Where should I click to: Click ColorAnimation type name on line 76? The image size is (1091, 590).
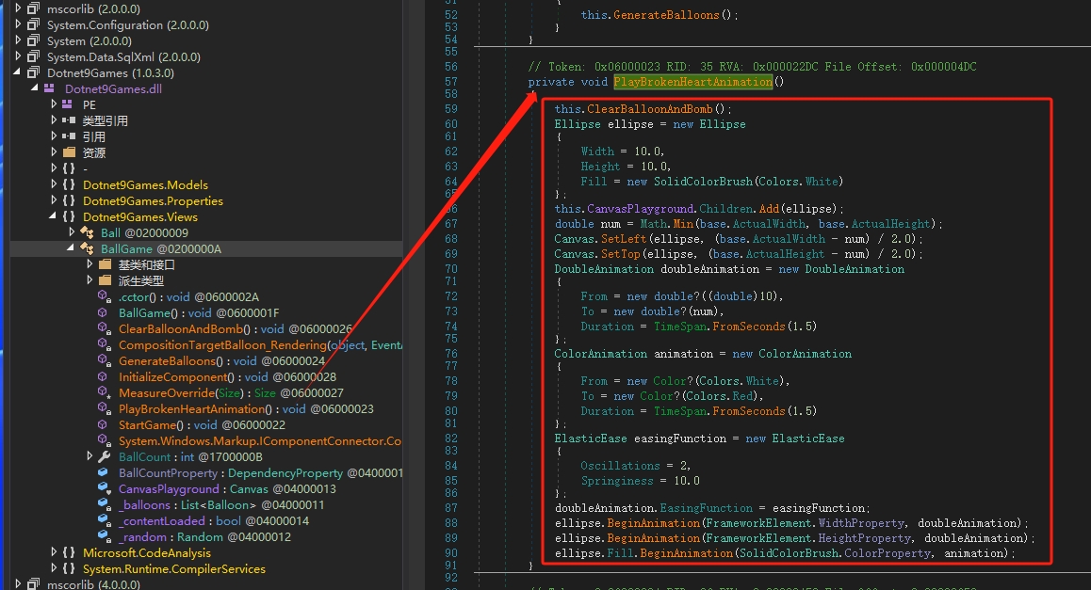coord(600,354)
